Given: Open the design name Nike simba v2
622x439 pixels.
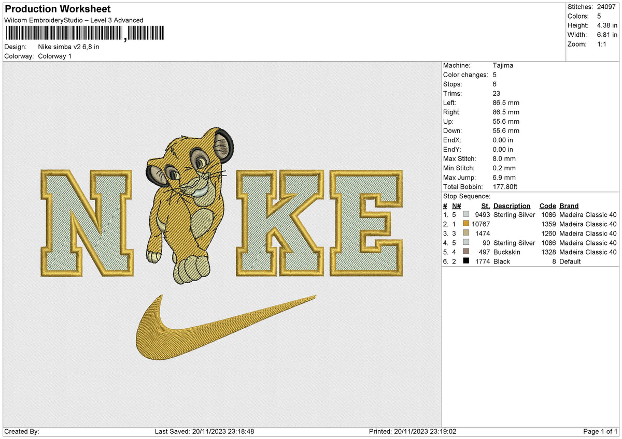Looking at the screenshot, I should (x=68, y=47).
